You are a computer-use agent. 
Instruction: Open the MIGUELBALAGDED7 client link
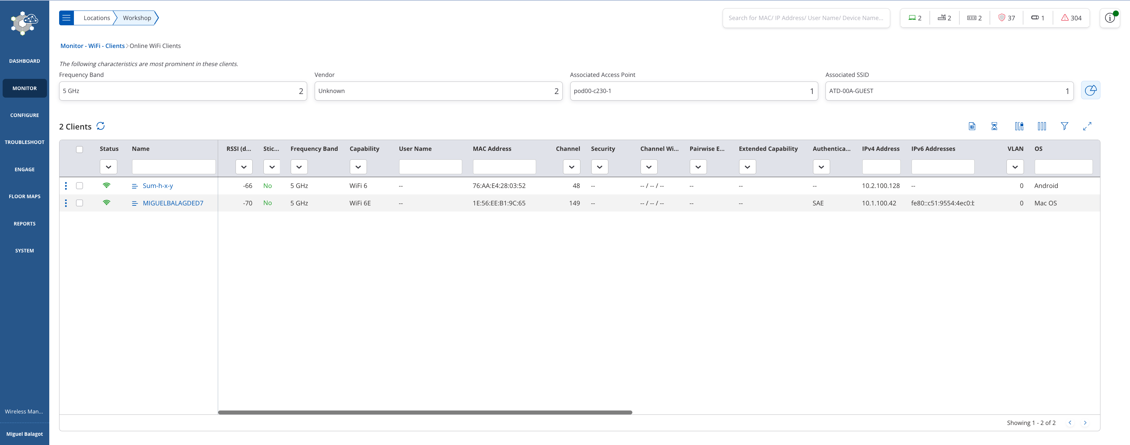[x=173, y=203]
